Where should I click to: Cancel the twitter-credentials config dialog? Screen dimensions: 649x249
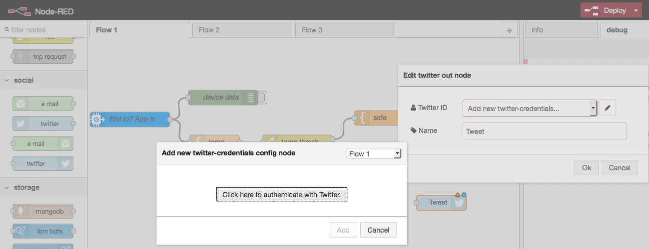(x=378, y=230)
